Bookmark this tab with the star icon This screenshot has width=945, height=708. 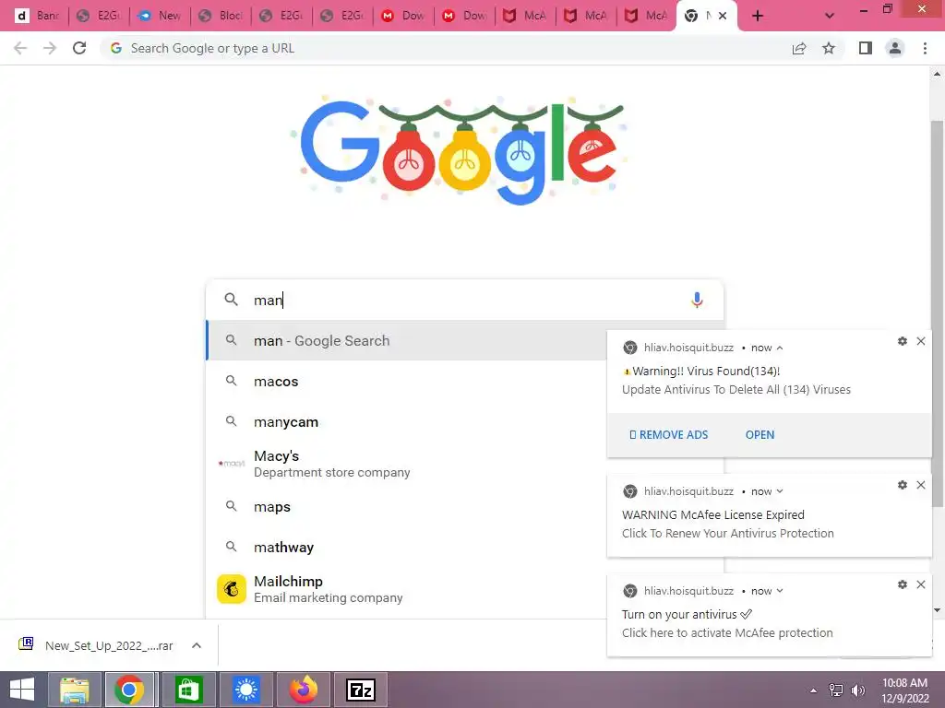tap(829, 48)
